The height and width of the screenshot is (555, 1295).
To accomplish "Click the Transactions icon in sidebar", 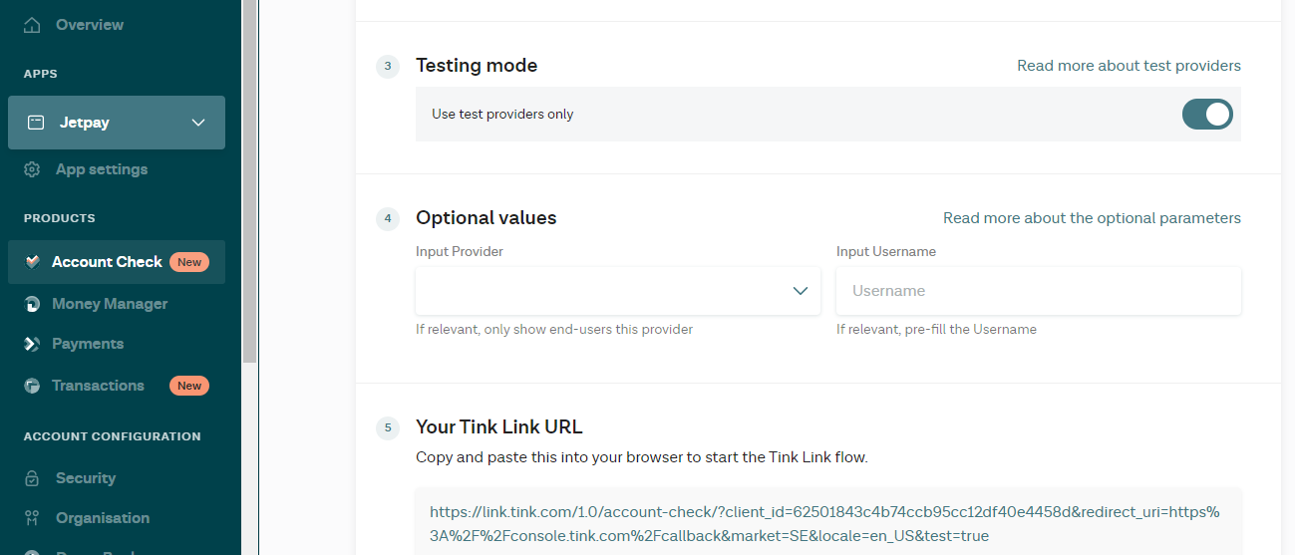I will click(x=32, y=386).
